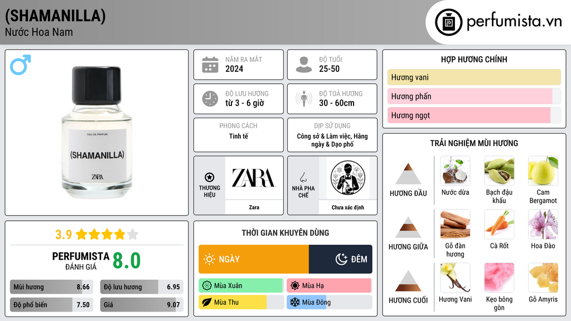Click the snowflake icon beside Mùa Đông

pyautogui.click(x=295, y=302)
